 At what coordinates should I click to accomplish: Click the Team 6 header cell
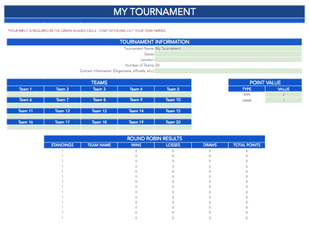(25, 100)
